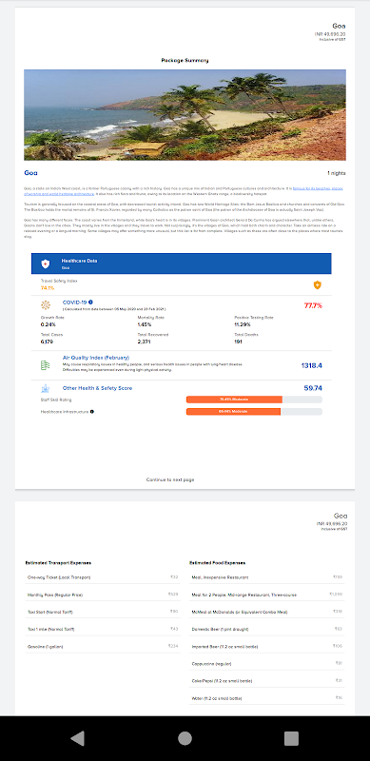Tap the Monthly Pass (Regular Price) row

coord(103,595)
